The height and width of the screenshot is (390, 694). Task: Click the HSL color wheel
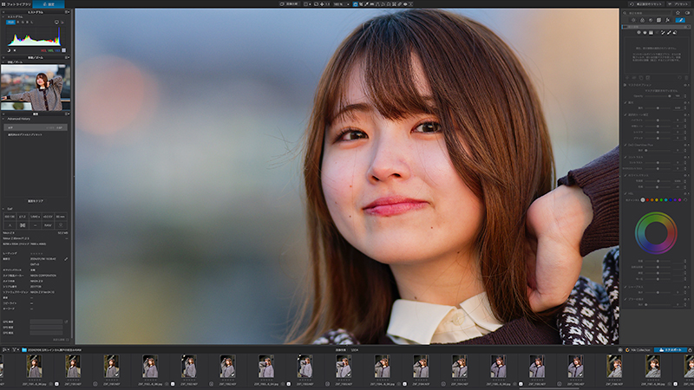(x=656, y=233)
